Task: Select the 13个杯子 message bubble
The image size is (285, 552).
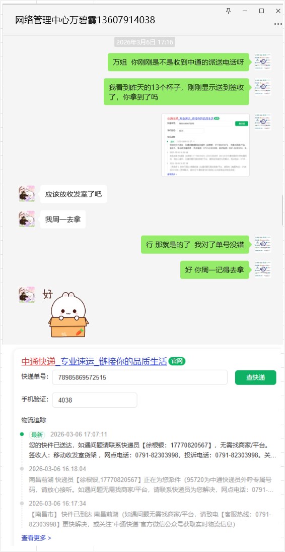Action: tap(176, 91)
